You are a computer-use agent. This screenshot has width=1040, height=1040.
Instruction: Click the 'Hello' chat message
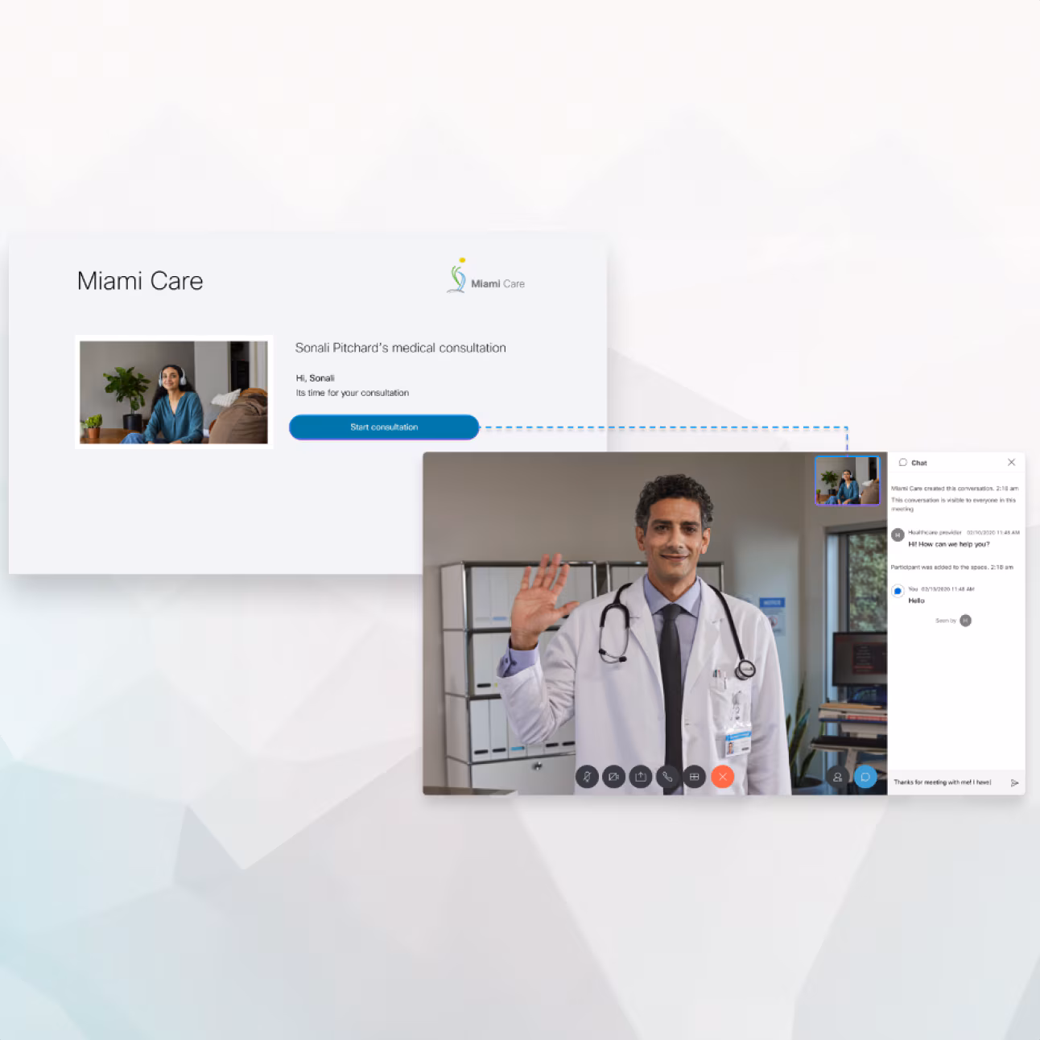(917, 600)
